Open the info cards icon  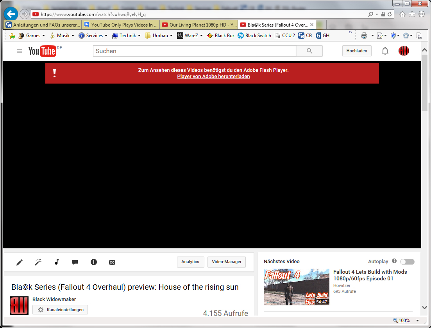[93, 262]
